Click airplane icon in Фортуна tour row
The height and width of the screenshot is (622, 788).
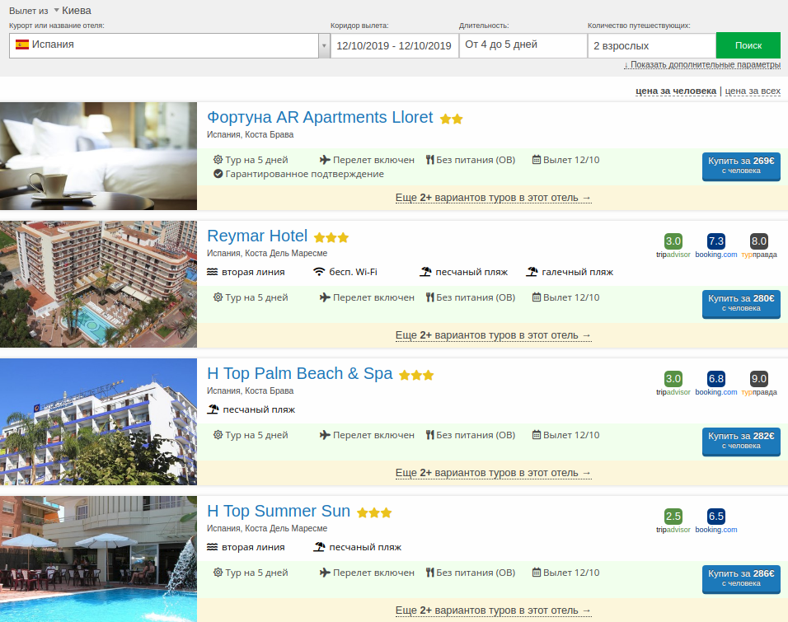pos(325,160)
